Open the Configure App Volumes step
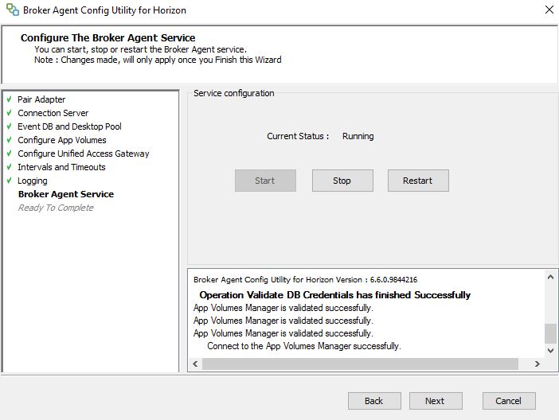Screen dimensions: 559x420 coord(62,140)
